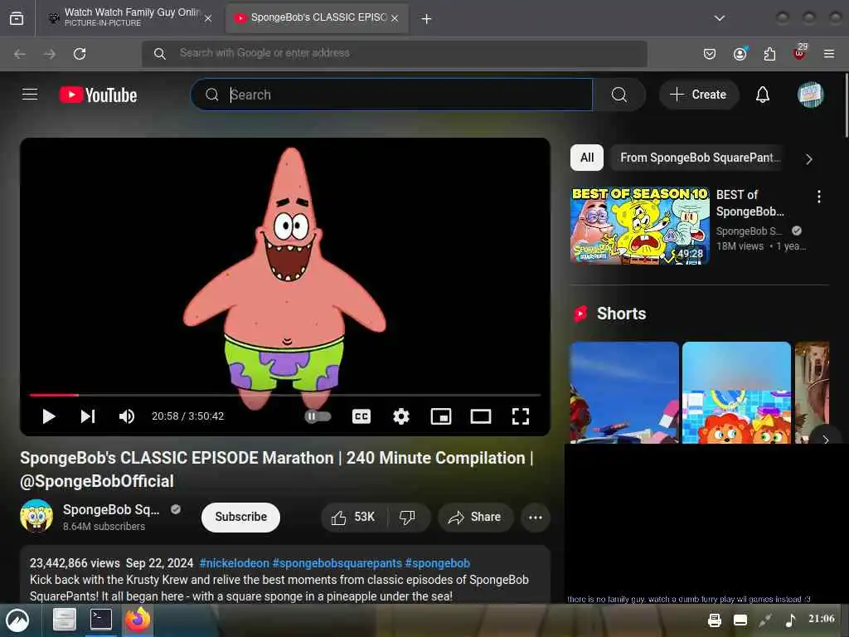Click the Create button

(698, 95)
